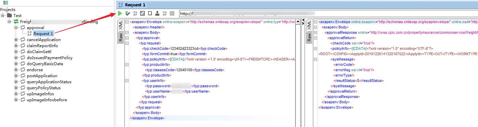Viewport: 478px width, 127px height.
Task: Click the queryPolicyStatus operation cycle icon
Action: (23, 88)
